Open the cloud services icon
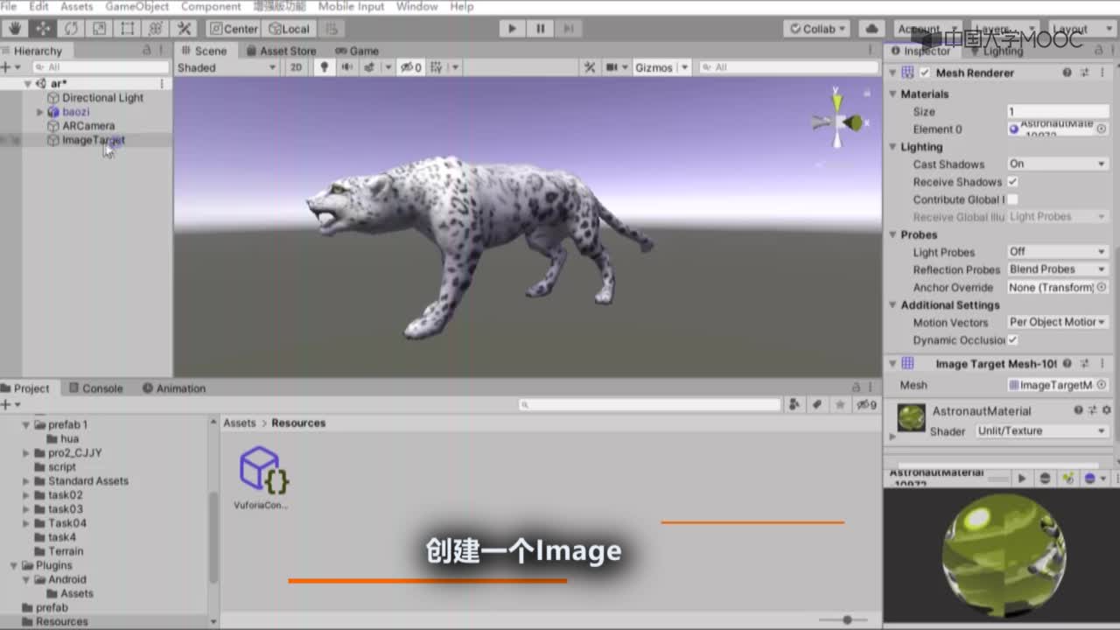The image size is (1120, 630). pos(871,29)
